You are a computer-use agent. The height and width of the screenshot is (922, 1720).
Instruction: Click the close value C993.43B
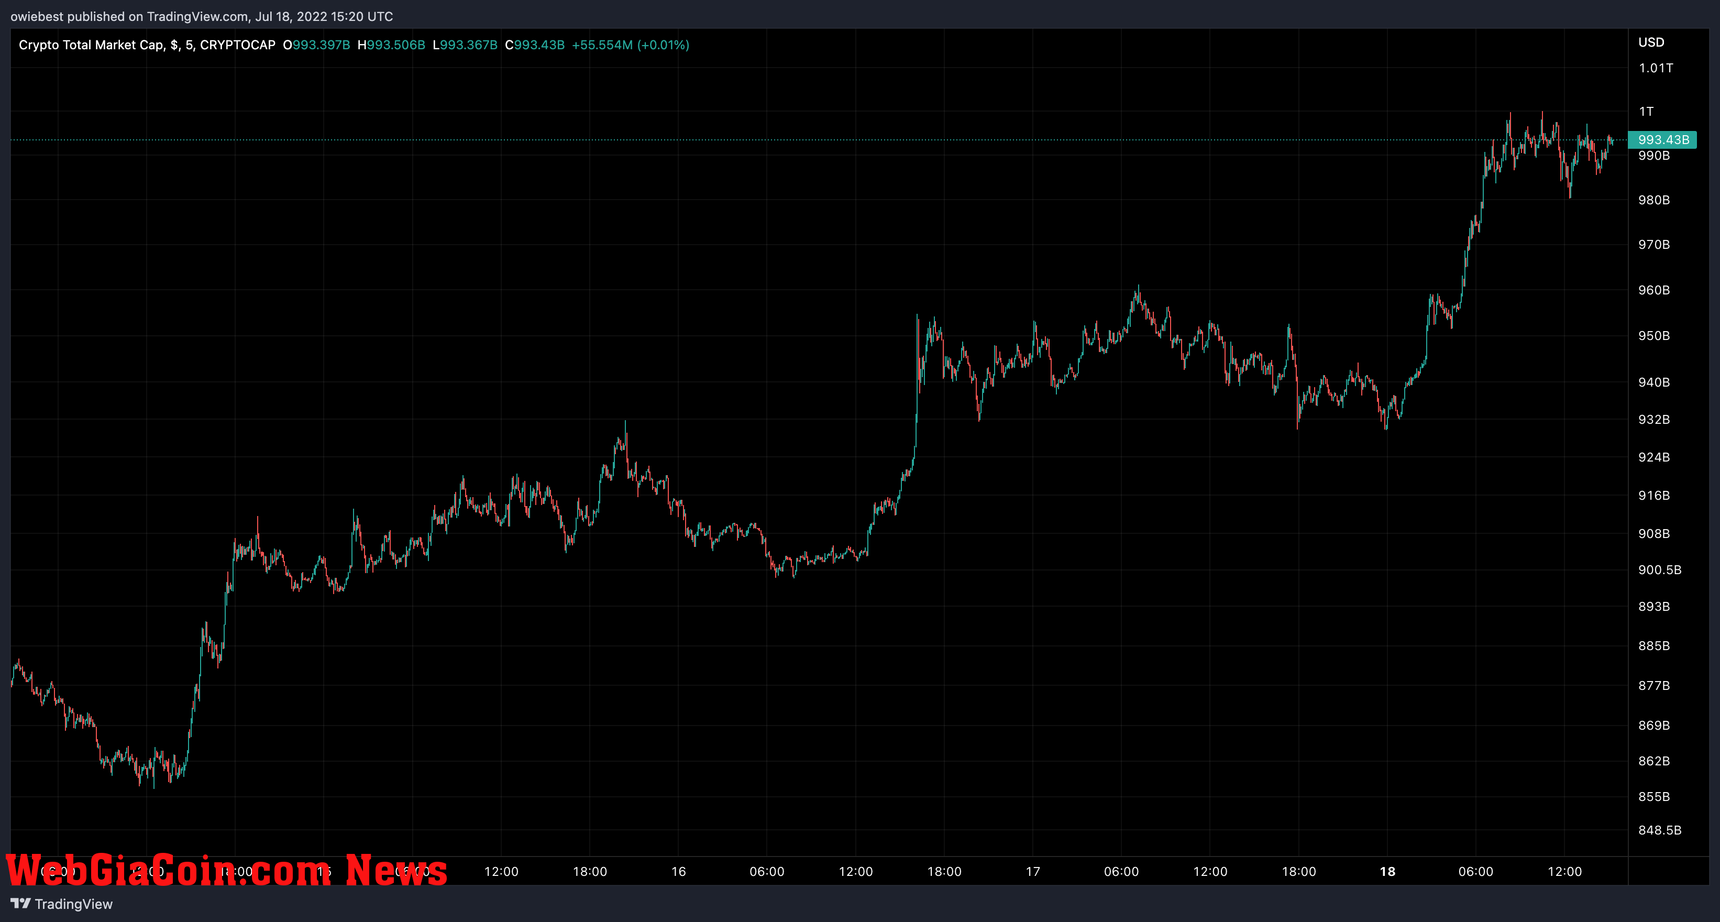click(535, 45)
